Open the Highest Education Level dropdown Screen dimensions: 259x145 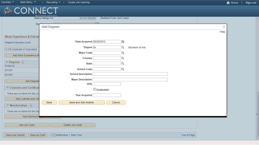click(x=22, y=49)
